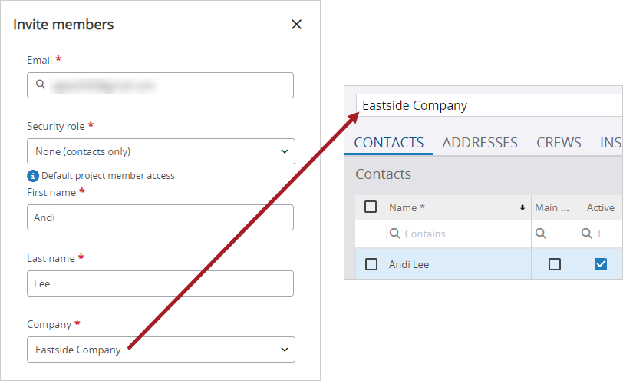Expand the Company dropdown chevron
Screen dimensions: 623x381
coord(285,350)
